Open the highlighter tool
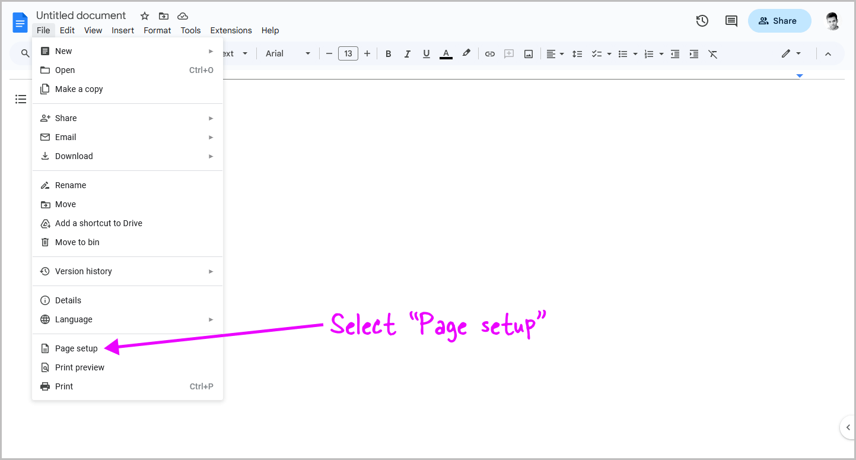This screenshot has height=460, width=856. click(x=466, y=53)
